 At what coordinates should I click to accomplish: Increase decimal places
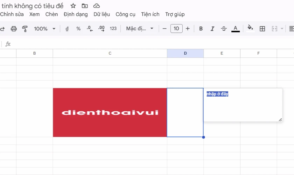coord(101,29)
